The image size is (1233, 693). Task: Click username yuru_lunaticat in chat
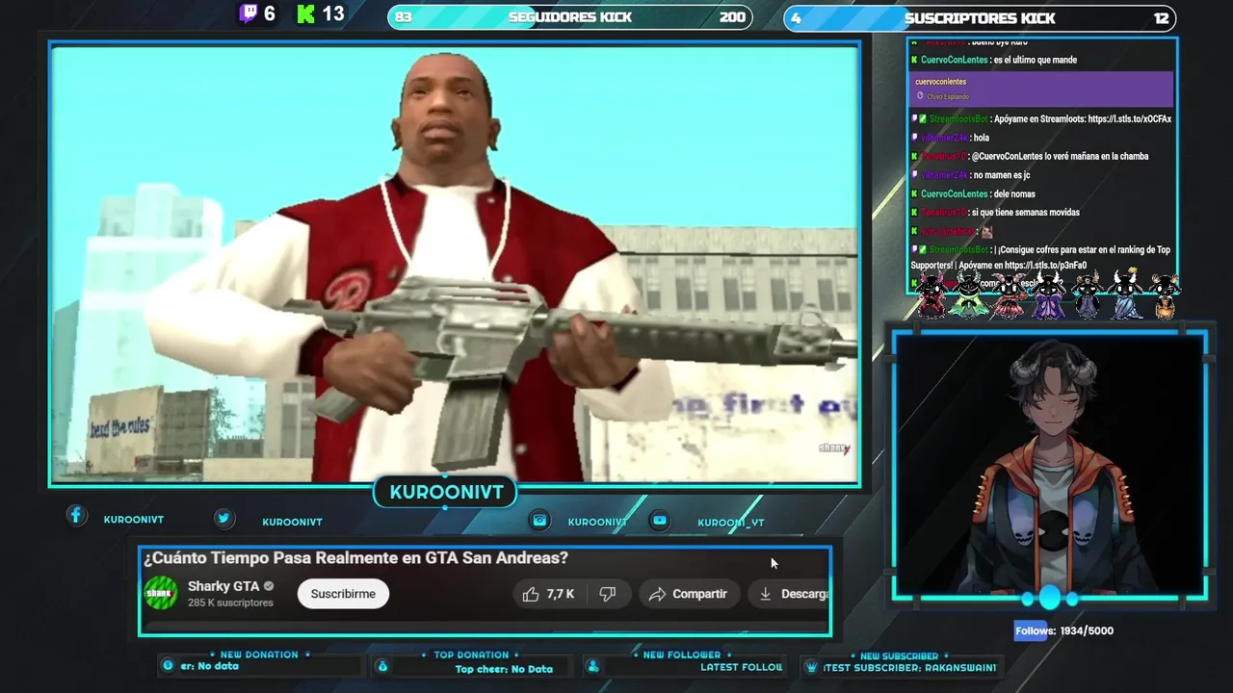948,232
